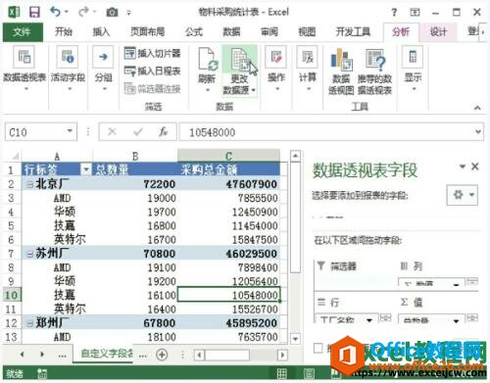Switch to the 视图 tab
The width and height of the screenshot is (490, 383).
coord(307,31)
